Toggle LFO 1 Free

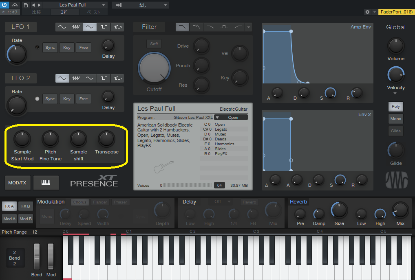(84, 48)
